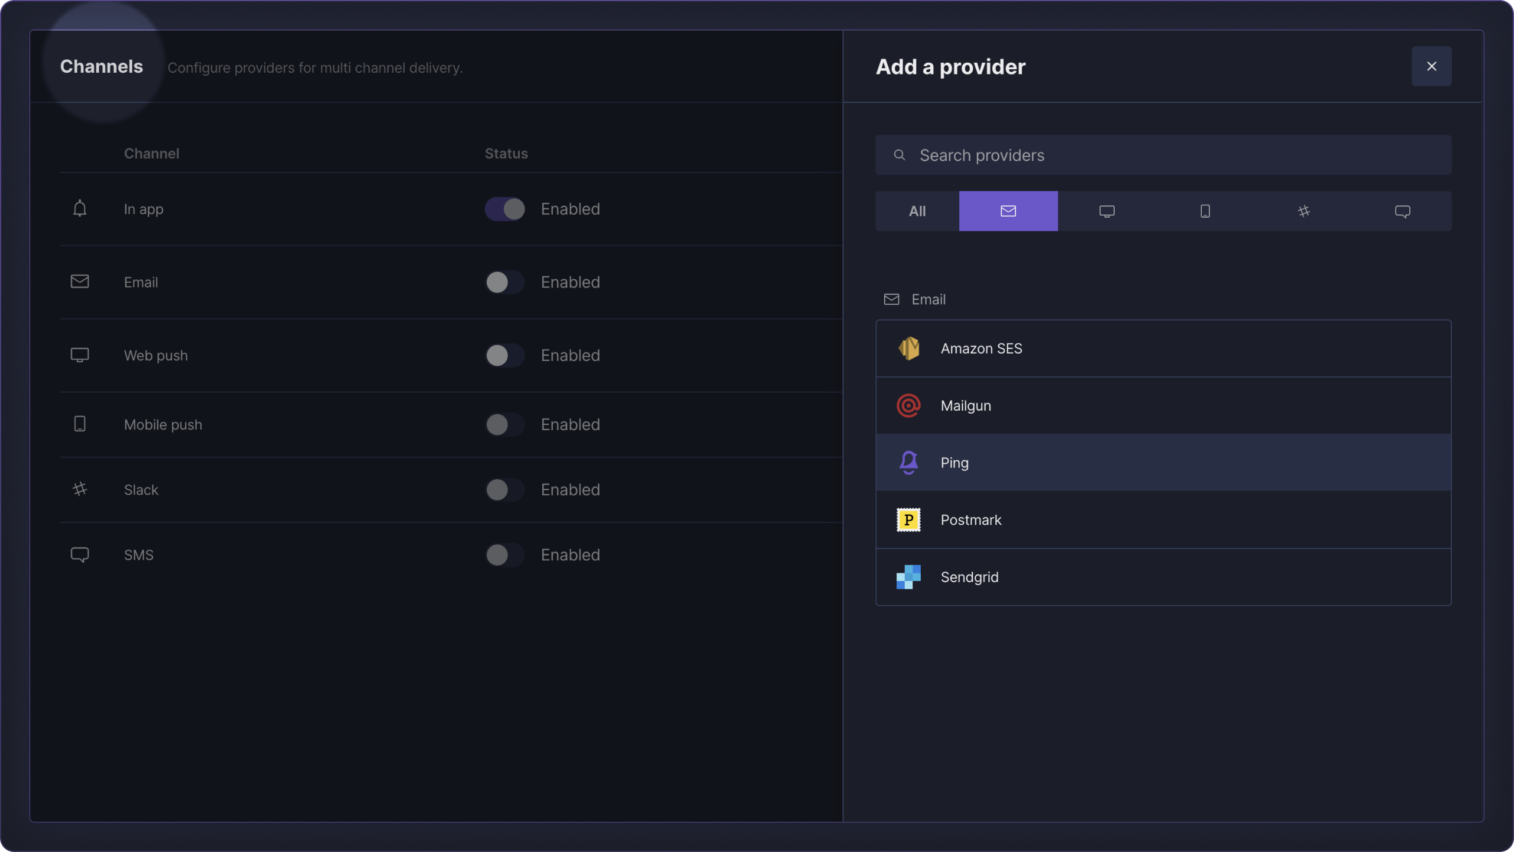Choose Amazon SES provider
The image size is (1514, 852).
click(x=1163, y=348)
